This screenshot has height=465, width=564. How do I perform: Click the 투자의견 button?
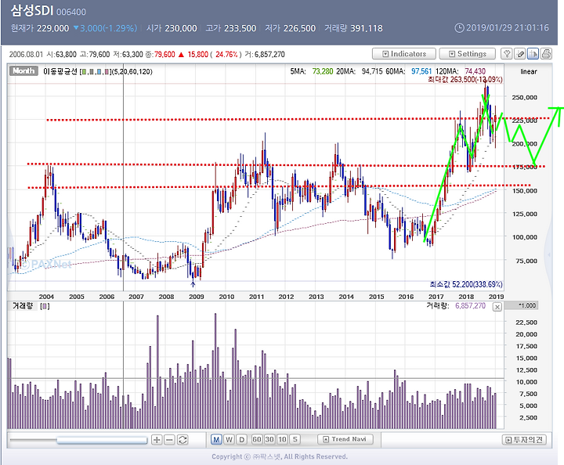pos(524,440)
